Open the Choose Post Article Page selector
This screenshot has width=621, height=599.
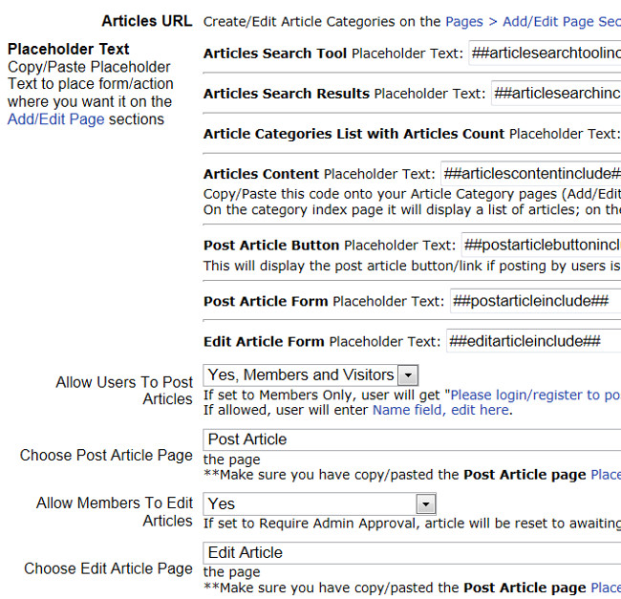coord(411,439)
